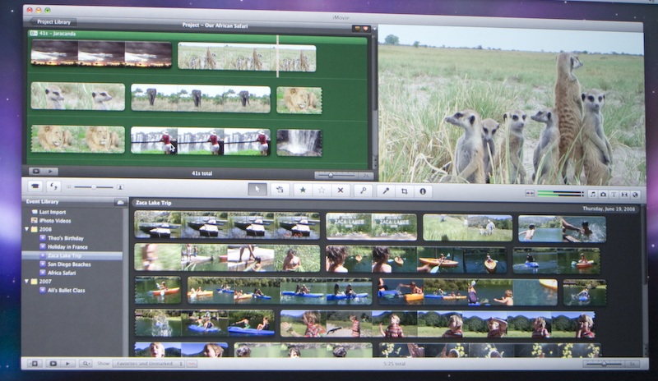Open the voiceover microphone tool
This screenshot has height=381, width=658.
click(386, 191)
